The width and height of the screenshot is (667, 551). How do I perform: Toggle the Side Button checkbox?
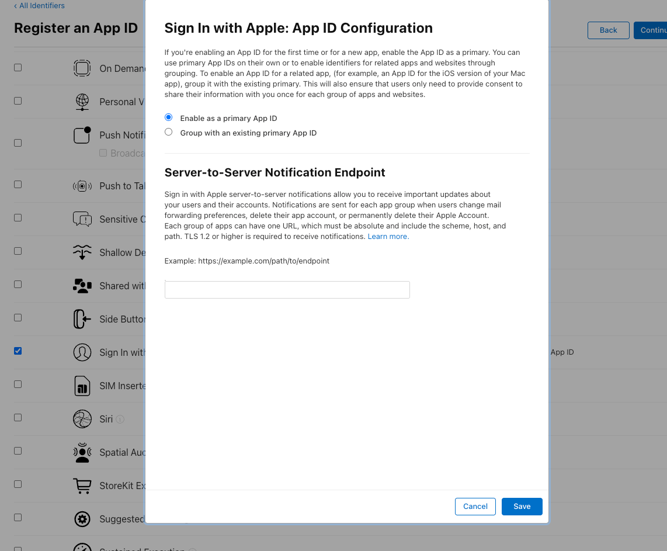[18, 318]
